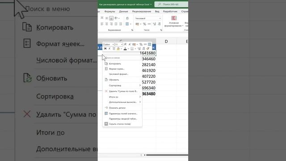Open font size 11 combo in mini toolbar
286x161 pixels.
pyautogui.click(x=119, y=44)
